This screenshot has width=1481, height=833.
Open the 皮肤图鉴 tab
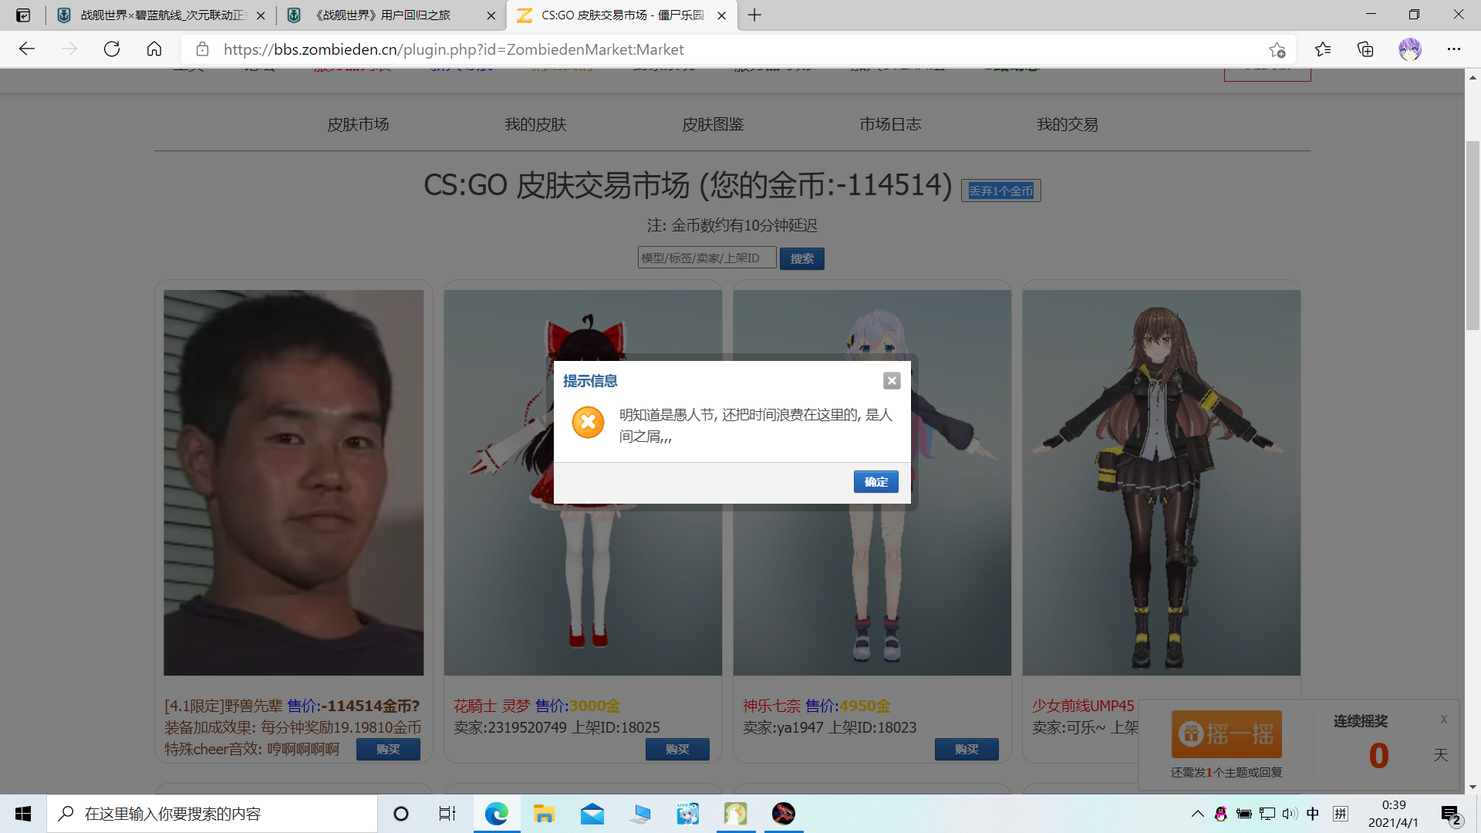713,124
